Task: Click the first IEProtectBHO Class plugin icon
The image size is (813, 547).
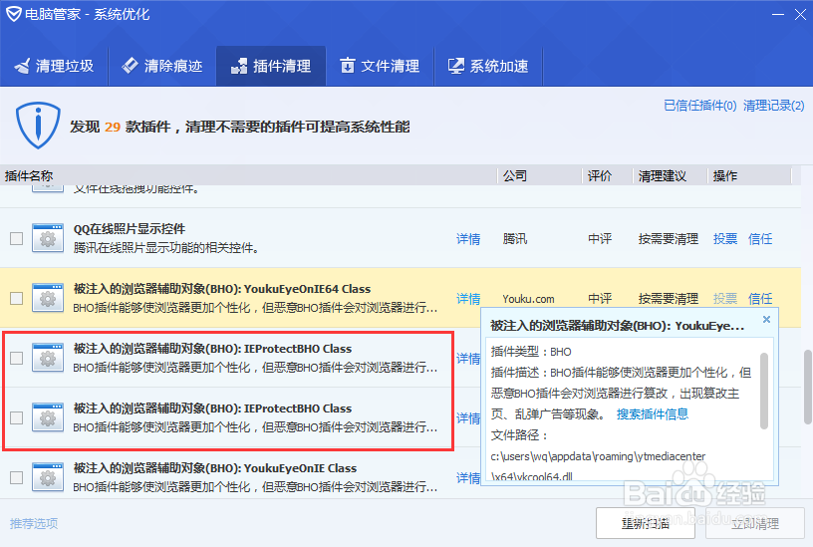Action: click(x=48, y=358)
